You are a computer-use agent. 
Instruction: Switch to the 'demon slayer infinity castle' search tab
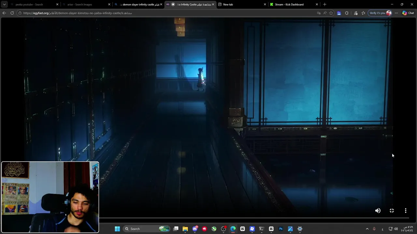(x=138, y=5)
